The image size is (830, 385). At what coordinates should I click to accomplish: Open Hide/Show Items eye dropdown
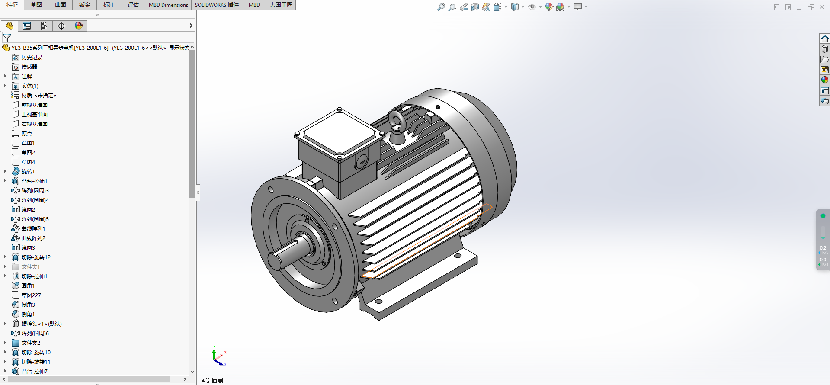(540, 7)
